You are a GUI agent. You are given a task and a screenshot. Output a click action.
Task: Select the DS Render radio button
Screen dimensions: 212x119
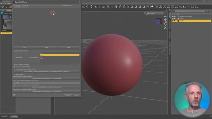coord(31,58)
